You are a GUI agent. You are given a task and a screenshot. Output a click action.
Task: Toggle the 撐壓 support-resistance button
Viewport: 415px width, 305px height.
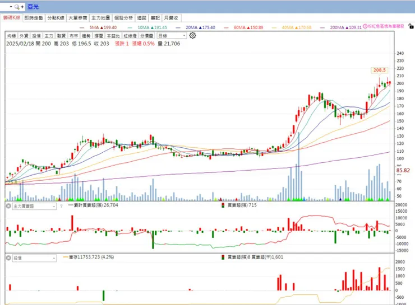point(99,36)
